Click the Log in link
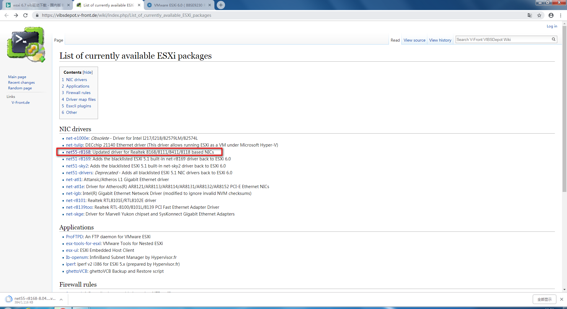The height and width of the screenshot is (309, 567). 552,26
